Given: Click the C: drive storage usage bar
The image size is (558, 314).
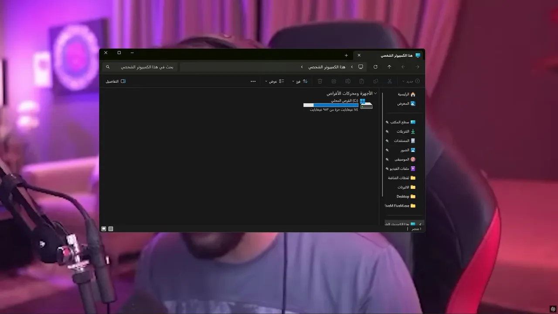Looking at the screenshot, I should (x=331, y=105).
